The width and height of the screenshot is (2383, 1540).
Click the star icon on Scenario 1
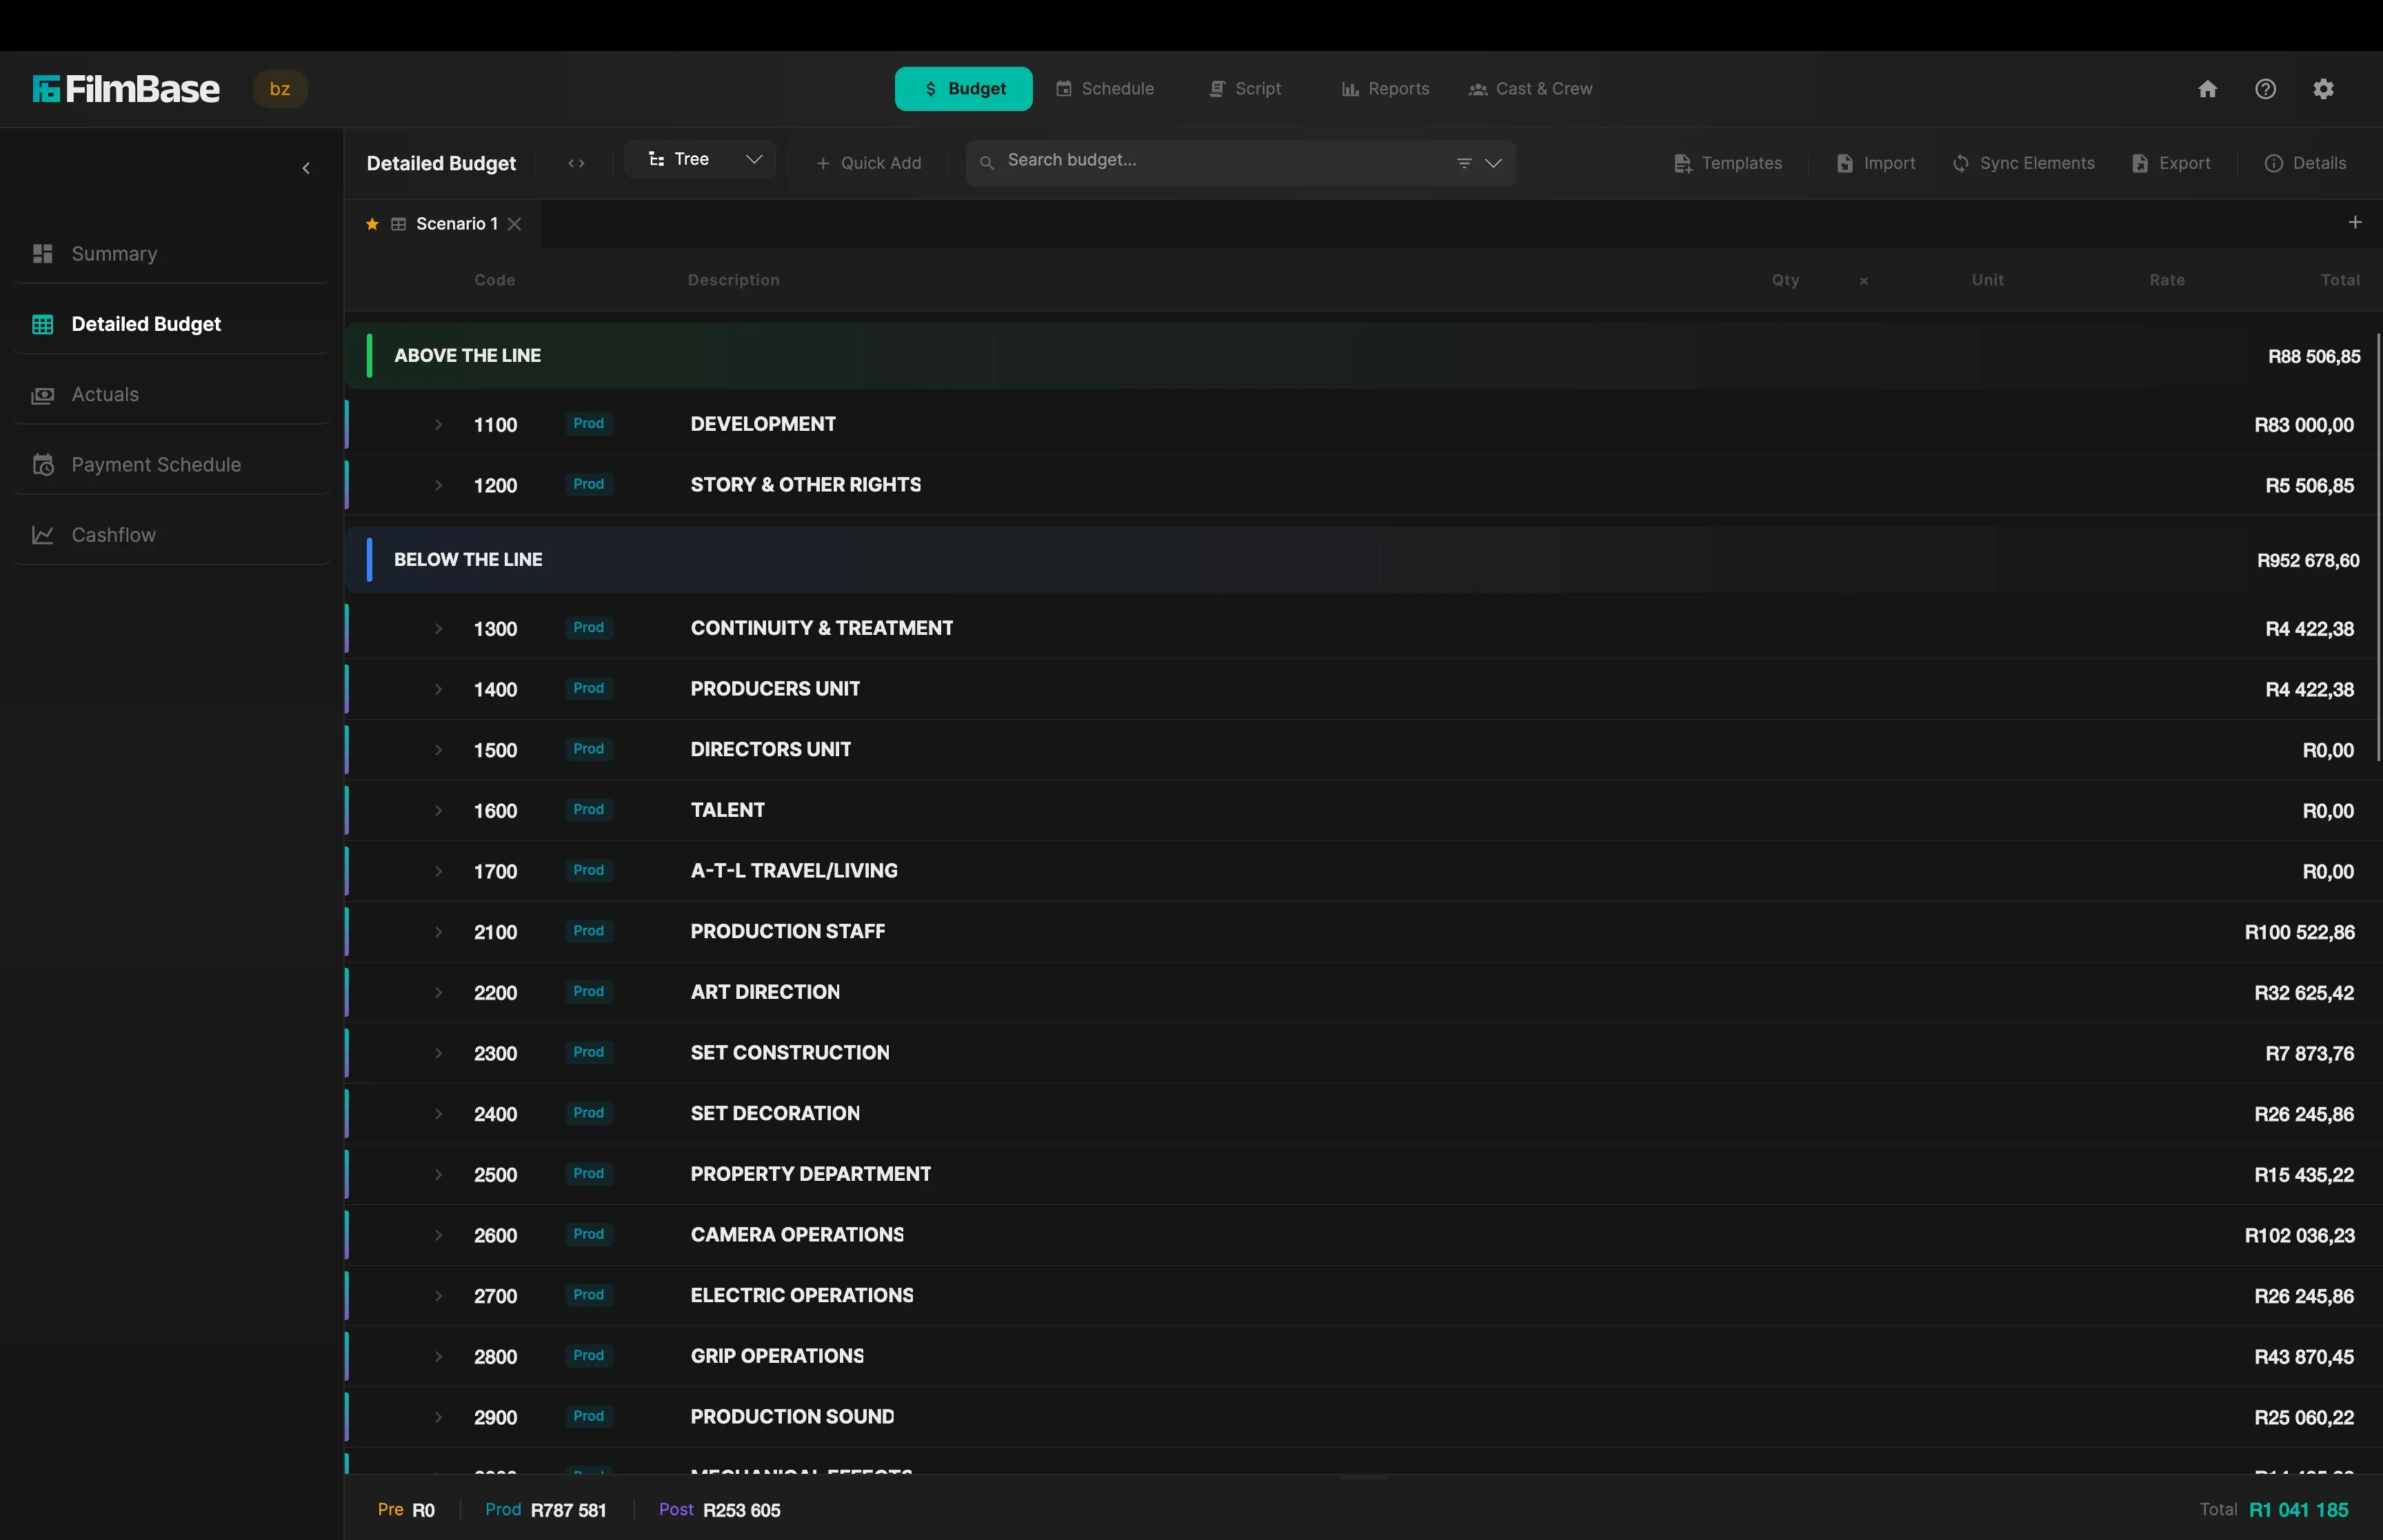tap(372, 224)
